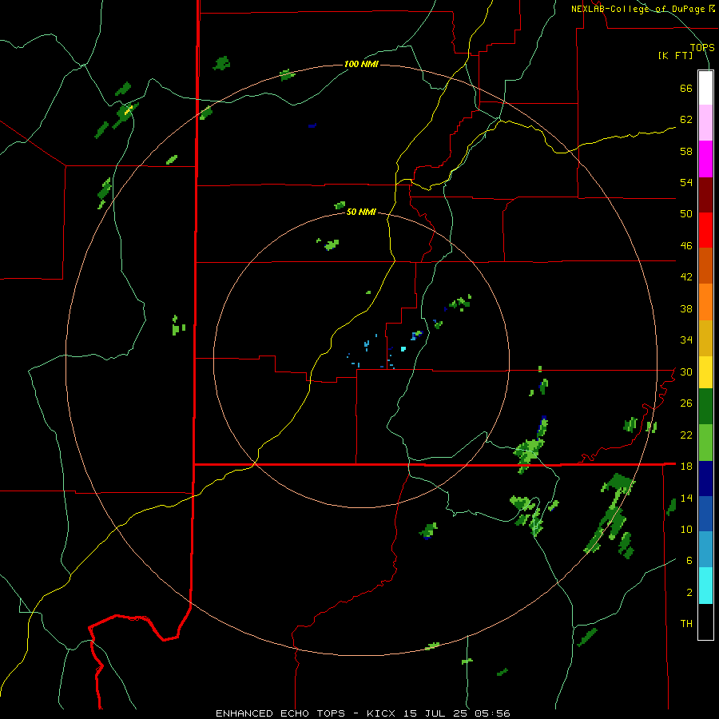The height and width of the screenshot is (719, 719).
Task: Click the '66' legend value
Action: (x=686, y=89)
